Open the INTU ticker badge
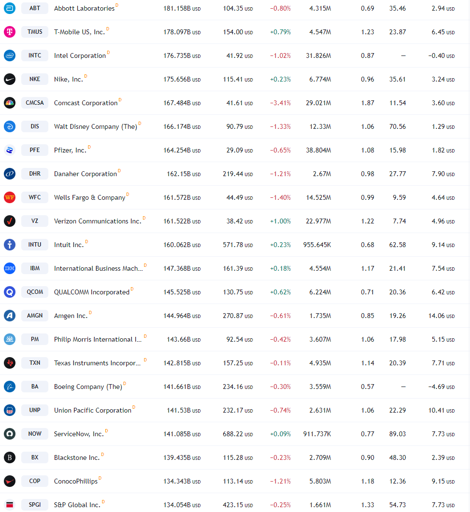The height and width of the screenshot is (512, 470). click(x=35, y=245)
